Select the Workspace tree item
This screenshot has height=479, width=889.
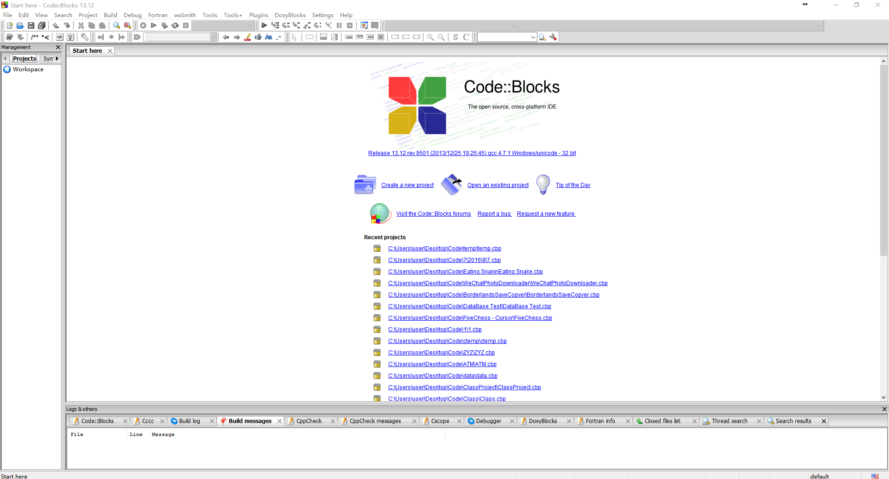[28, 69]
